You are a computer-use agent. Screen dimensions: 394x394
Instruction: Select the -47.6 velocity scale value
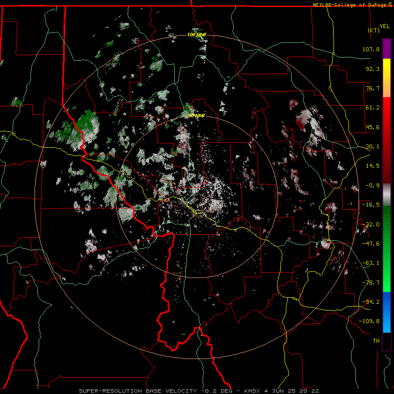[371, 244]
